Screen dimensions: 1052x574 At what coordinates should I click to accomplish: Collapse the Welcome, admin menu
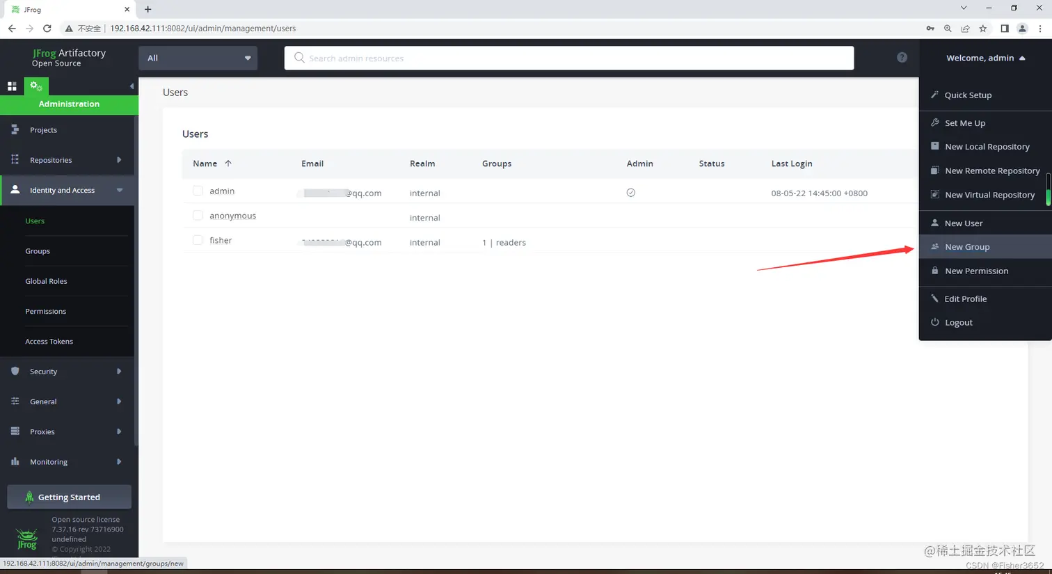[x=985, y=58]
